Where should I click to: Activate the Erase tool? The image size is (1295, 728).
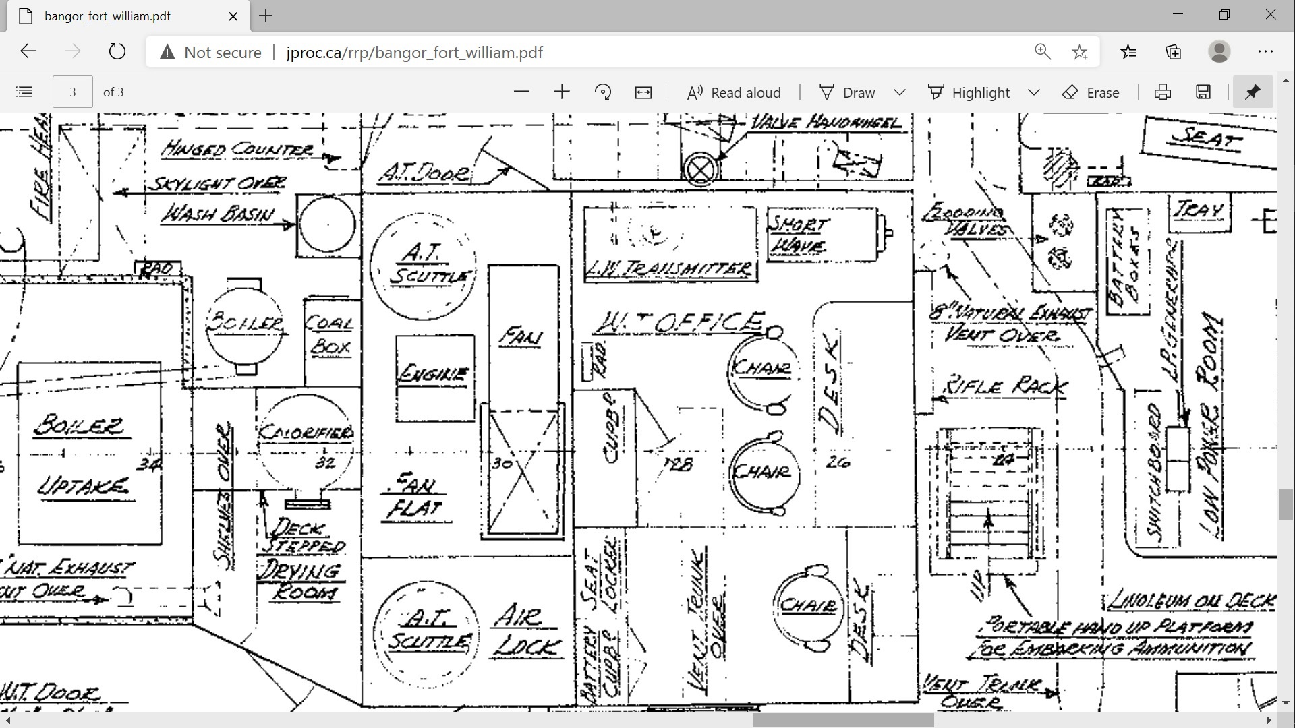1091,92
